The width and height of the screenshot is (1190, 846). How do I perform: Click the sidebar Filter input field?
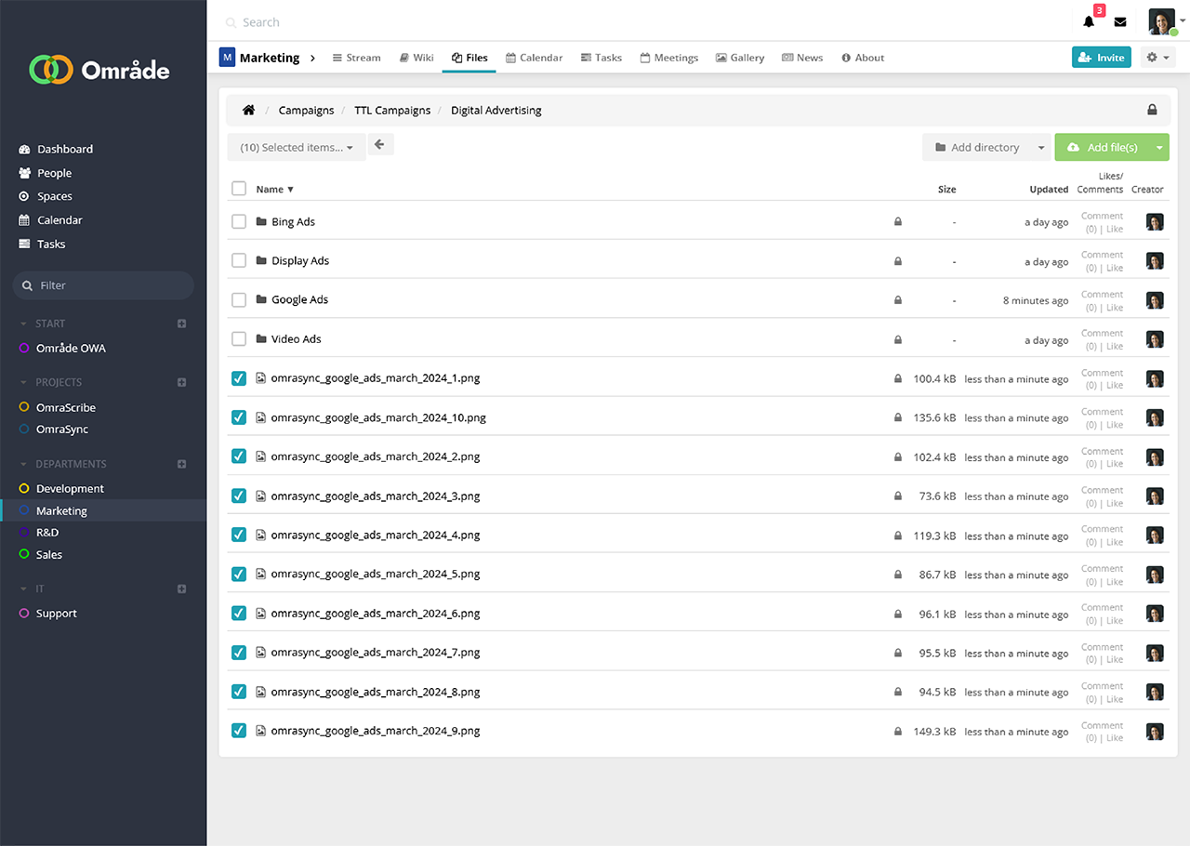[x=112, y=285]
